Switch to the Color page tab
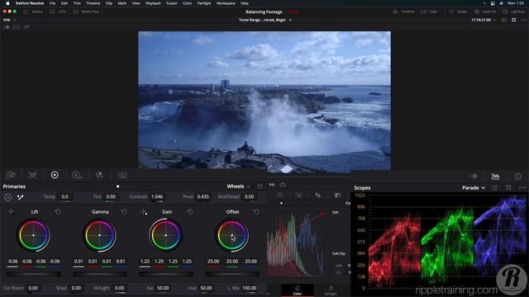Viewport: 529px width, 297px height. click(298, 290)
